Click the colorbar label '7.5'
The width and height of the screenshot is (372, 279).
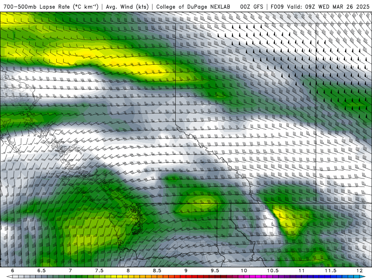click(x=99, y=271)
